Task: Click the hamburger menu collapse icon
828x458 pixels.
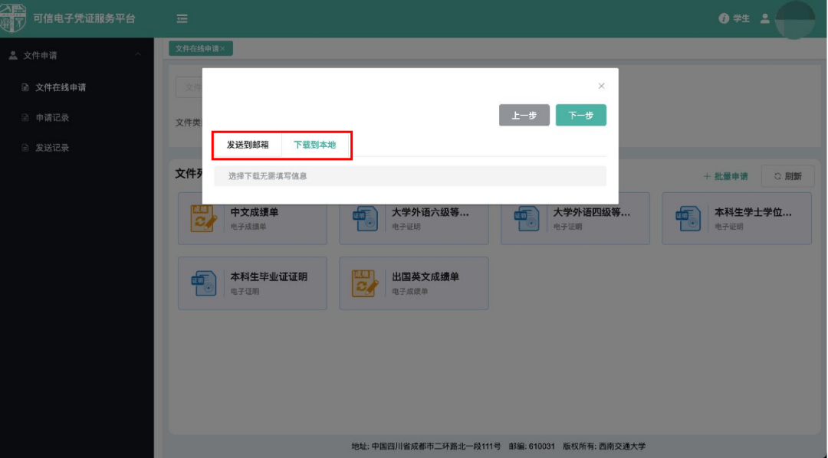Action: click(x=182, y=18)
